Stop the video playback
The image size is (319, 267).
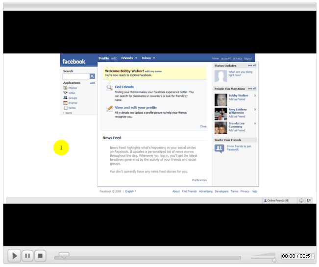tap(40, 256)
